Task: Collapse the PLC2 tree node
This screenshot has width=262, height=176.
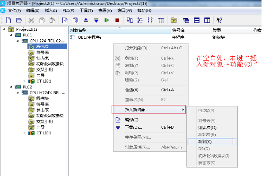Action: coord(11,87)
